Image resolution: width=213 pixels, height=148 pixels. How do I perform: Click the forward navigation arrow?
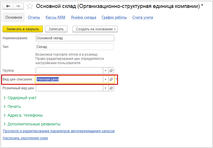[18, 6]
